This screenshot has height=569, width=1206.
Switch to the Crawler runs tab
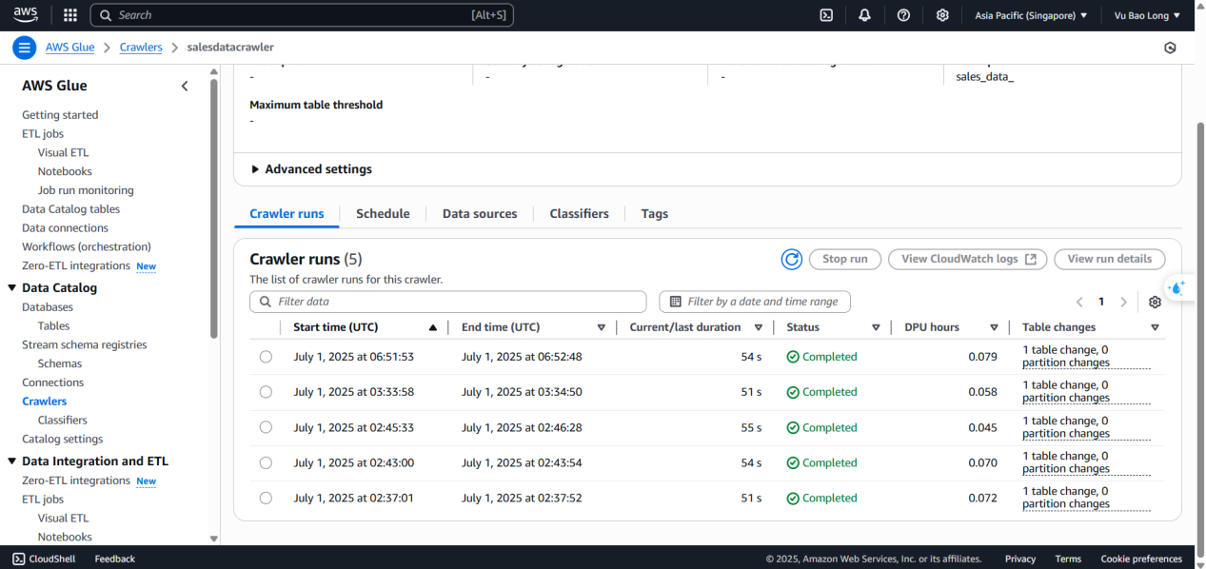[x=287, y=214]
